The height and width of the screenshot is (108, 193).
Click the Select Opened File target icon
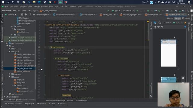(22, 15)
